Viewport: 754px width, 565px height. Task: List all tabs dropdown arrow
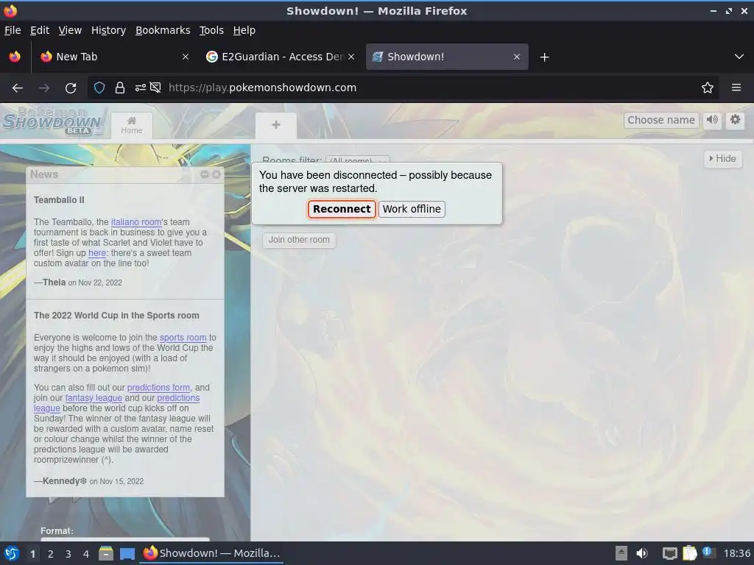point(739,57)
